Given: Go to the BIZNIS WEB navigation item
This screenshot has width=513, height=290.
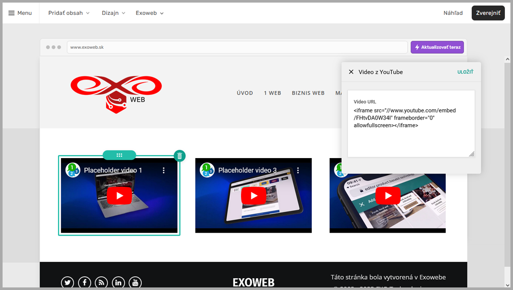Looking at the screenshot, I should (x=308, y=93).
